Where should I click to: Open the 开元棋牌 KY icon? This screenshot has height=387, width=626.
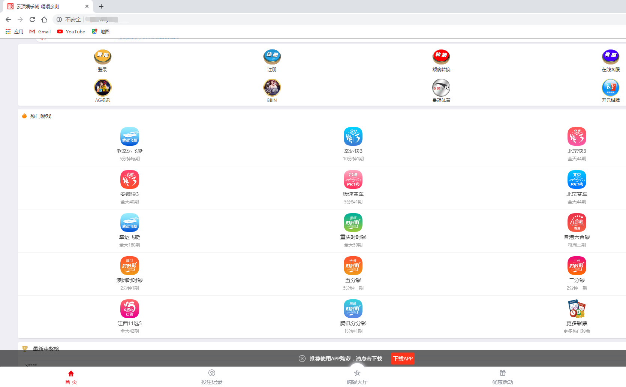[x=611, y=88]
